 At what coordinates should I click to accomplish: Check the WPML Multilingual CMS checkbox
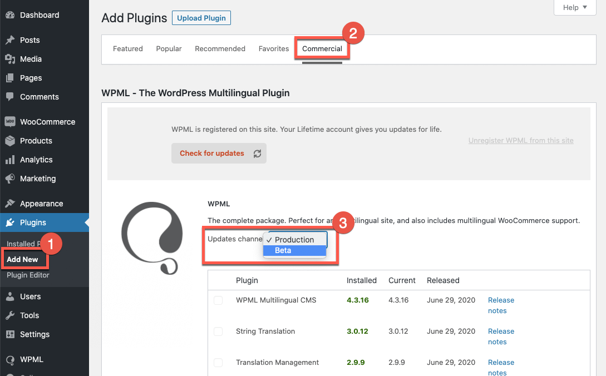[x=218, y=300]
